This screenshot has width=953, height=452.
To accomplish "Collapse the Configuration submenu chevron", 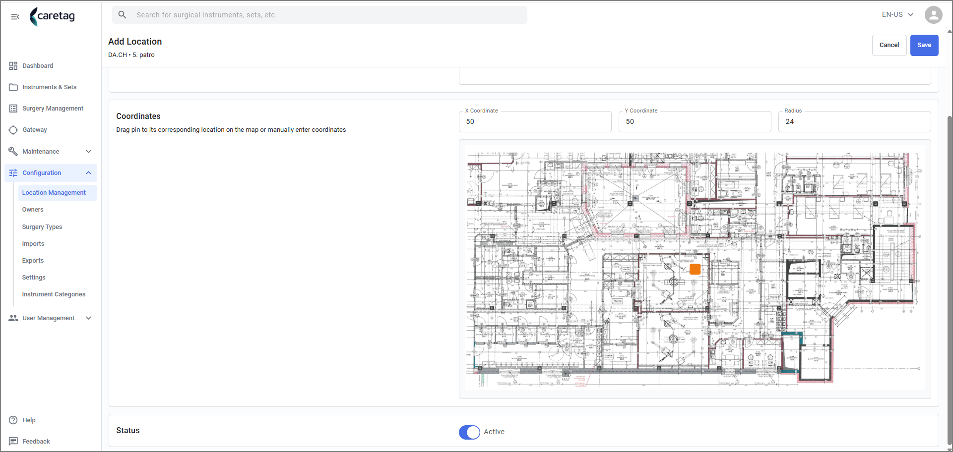I will 89,173.
